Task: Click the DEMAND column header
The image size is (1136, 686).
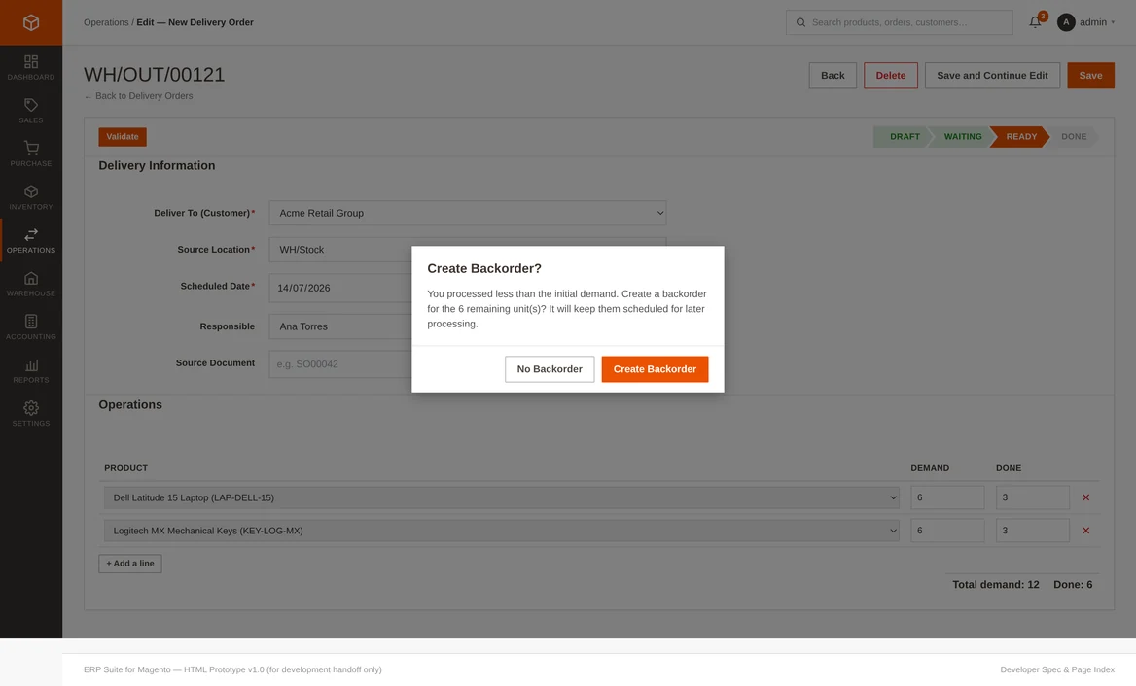Action: (930, 468)
